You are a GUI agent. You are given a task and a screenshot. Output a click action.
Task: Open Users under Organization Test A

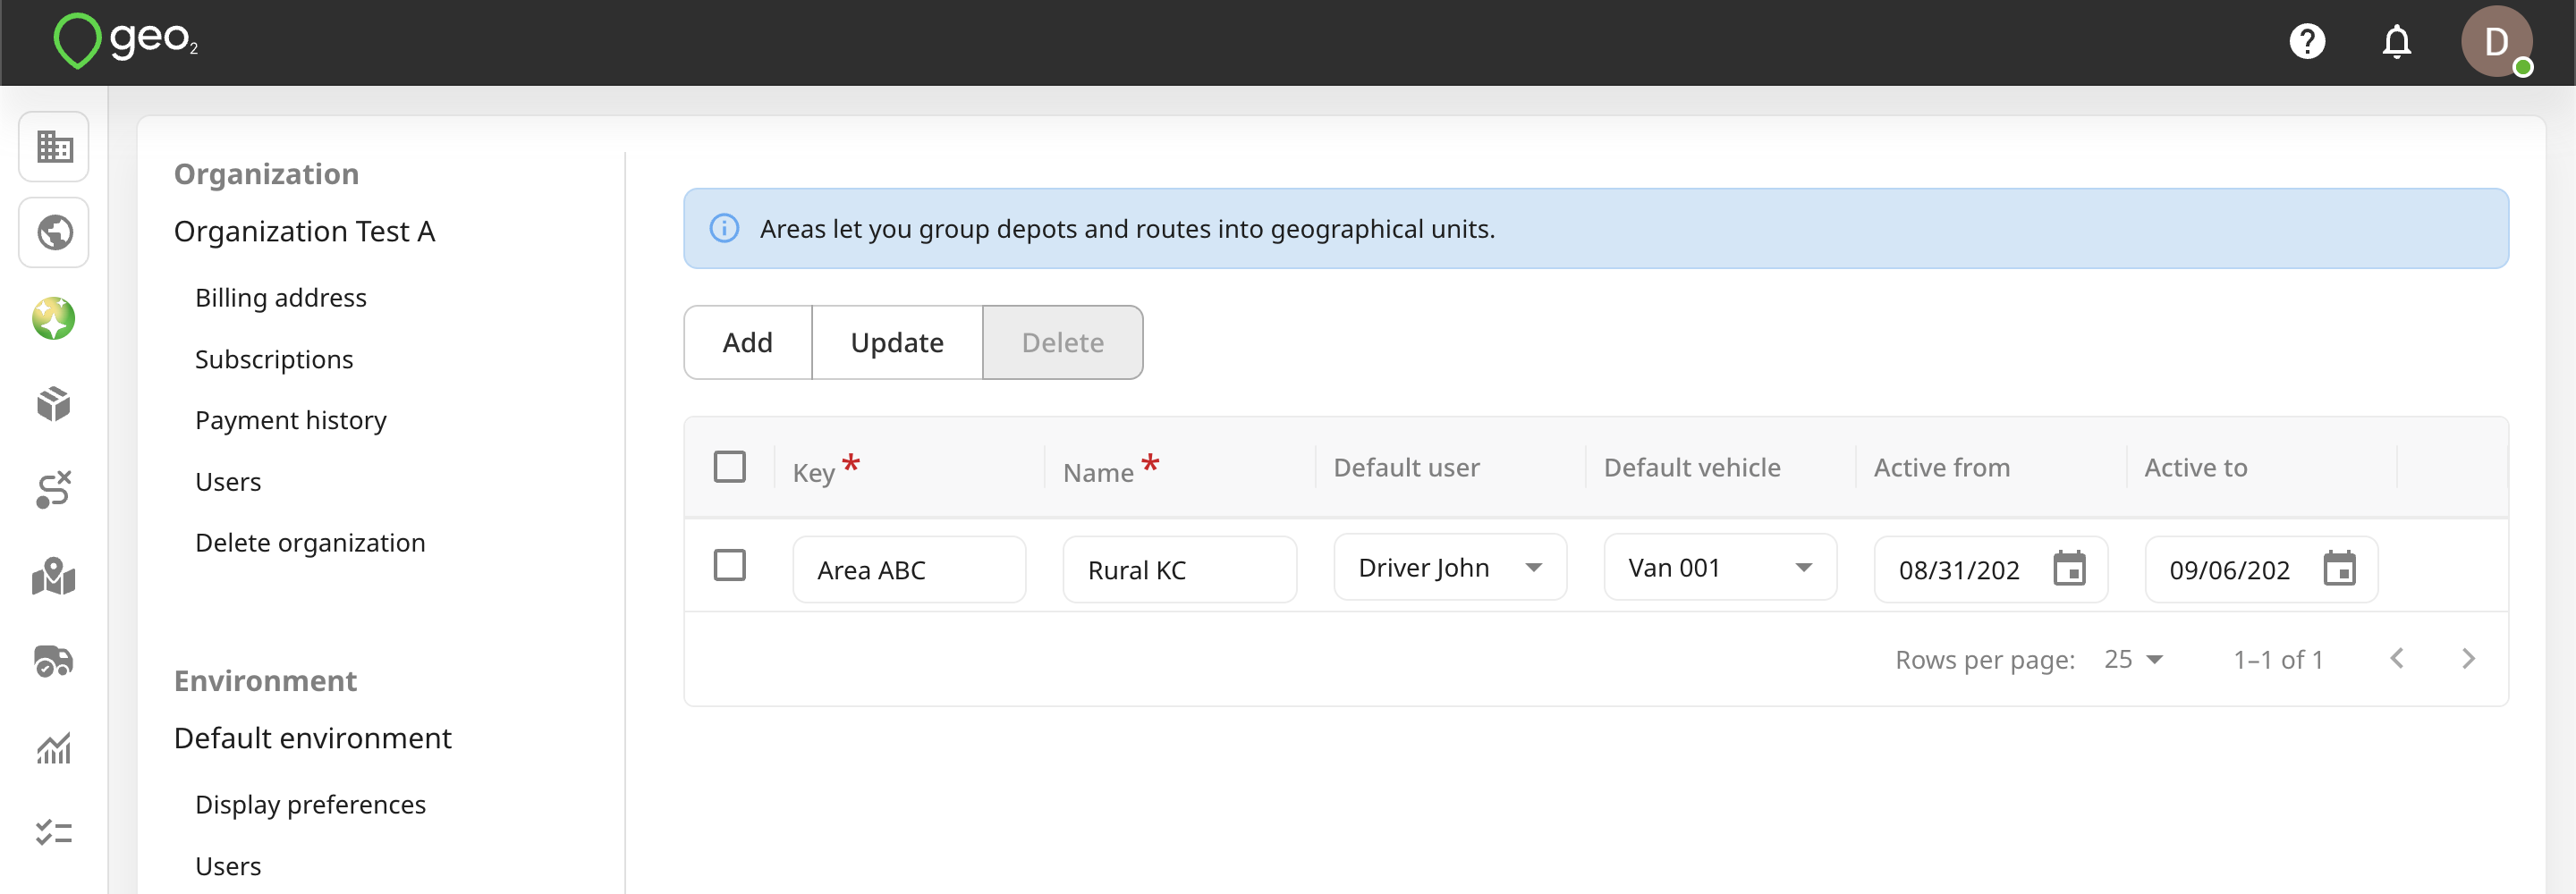[228, 482]
